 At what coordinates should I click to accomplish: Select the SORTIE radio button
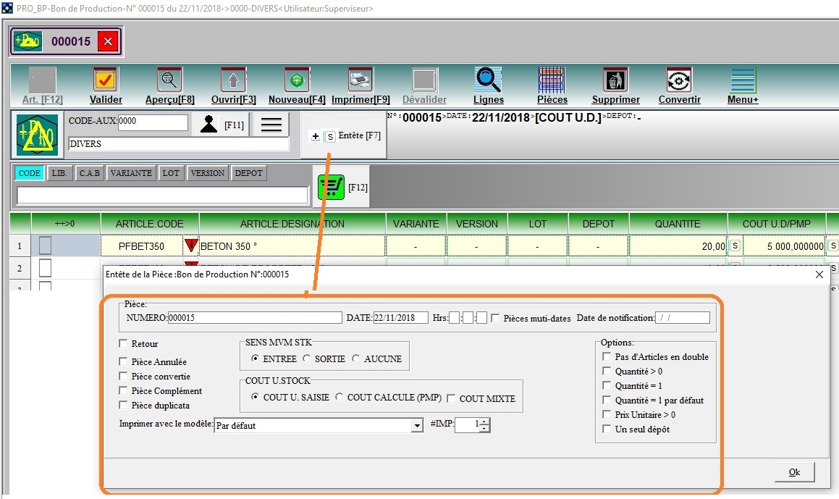[x=307, y=358]
